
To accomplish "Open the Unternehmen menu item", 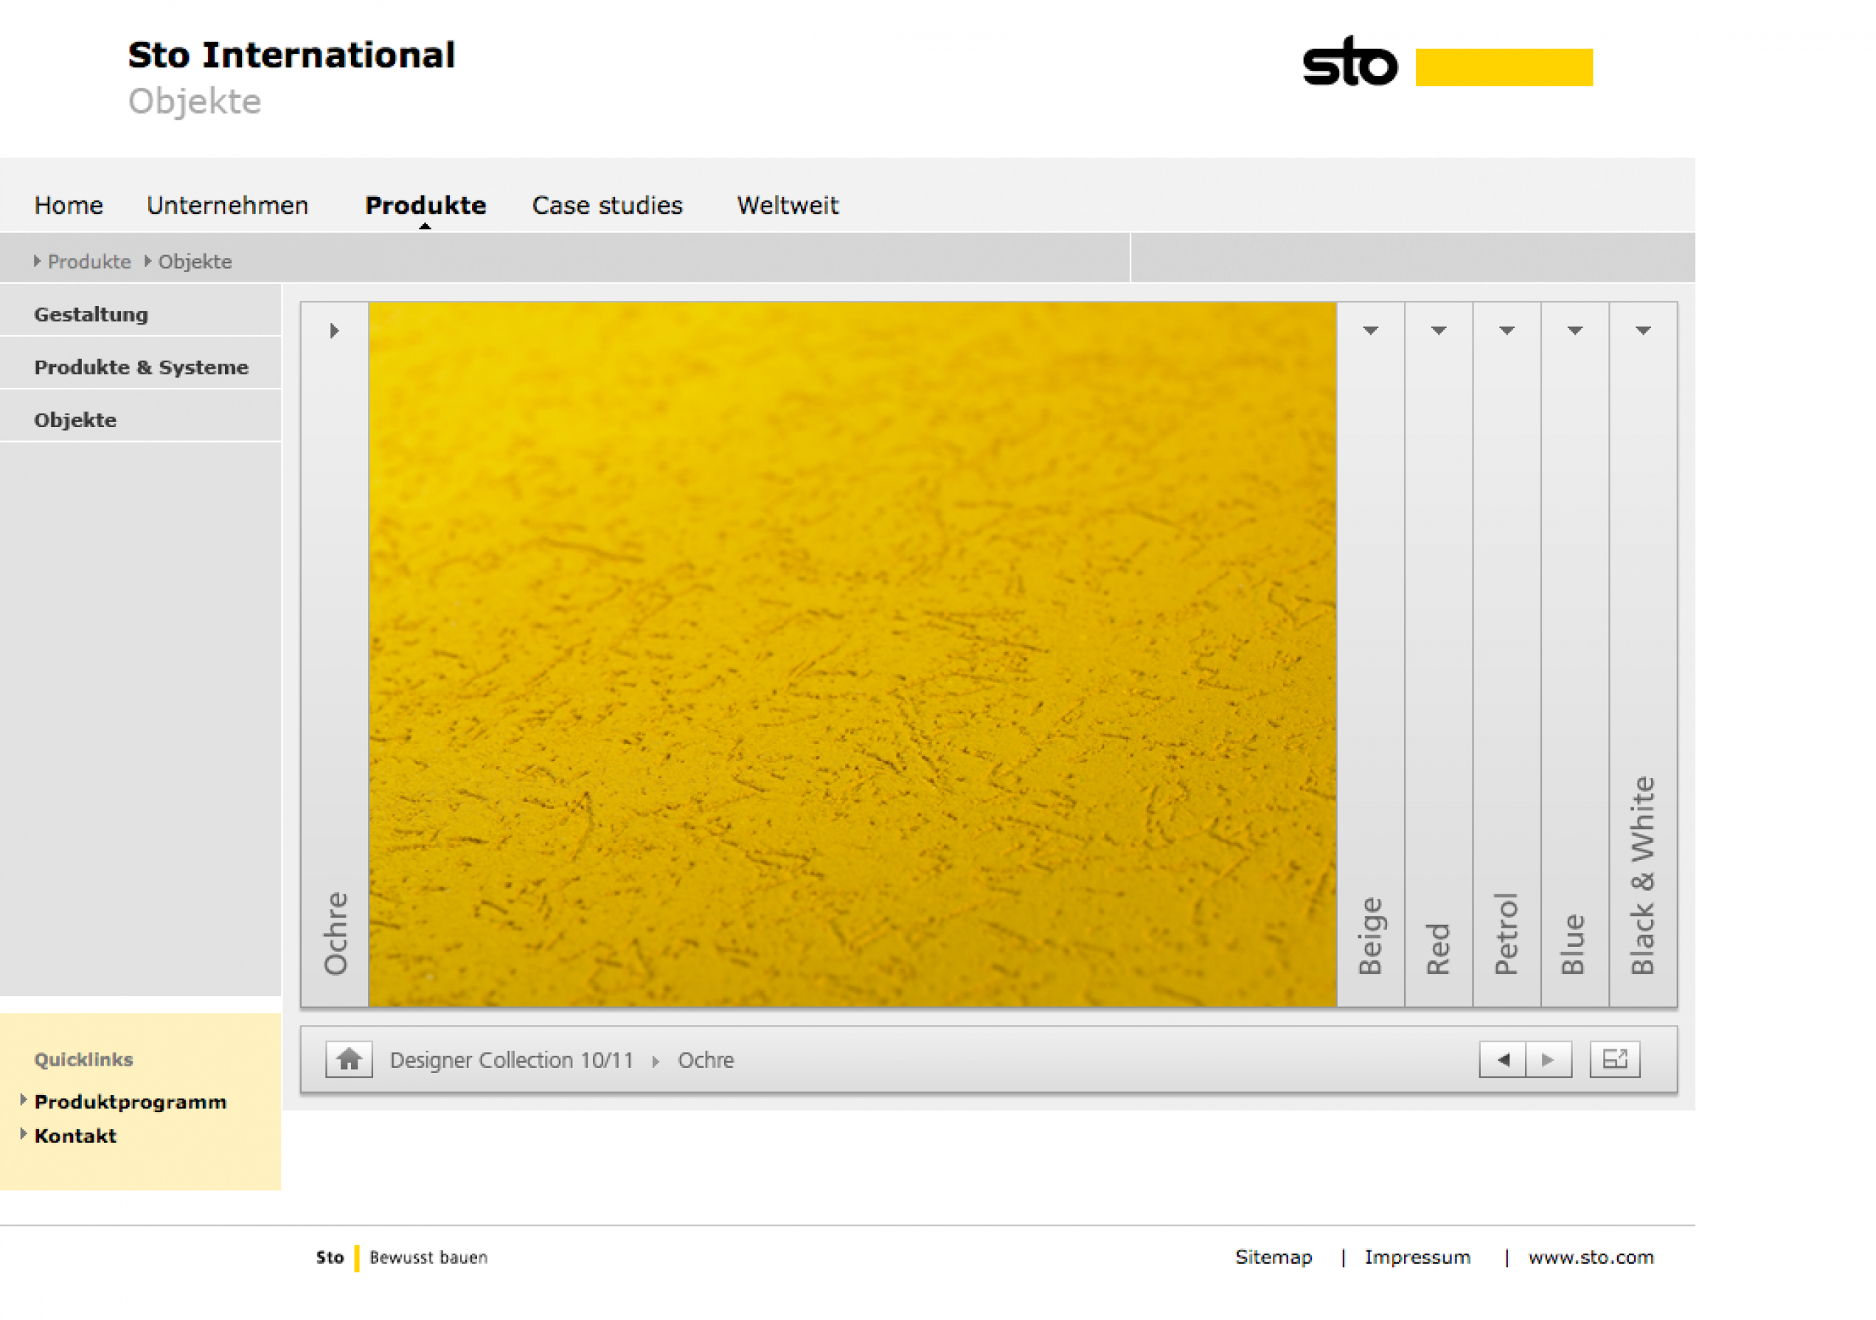I will pos(227,205).
